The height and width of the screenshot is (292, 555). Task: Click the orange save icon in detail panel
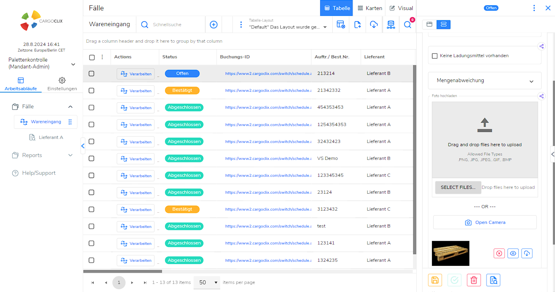point(435,280)
